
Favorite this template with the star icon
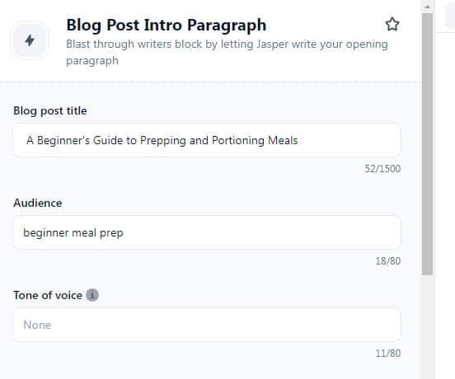(392, 25)
